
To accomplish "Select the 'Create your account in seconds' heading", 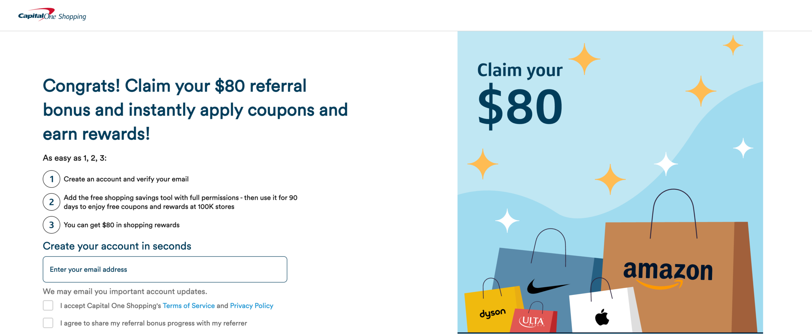I will pyautogui.click(x=117, y=246).
